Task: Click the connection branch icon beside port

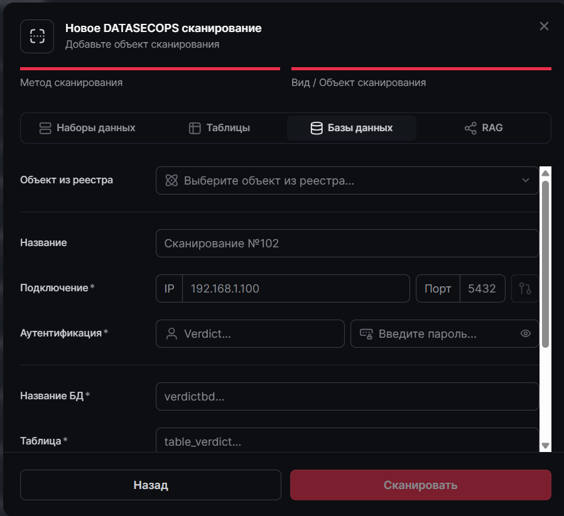Action: coord(525,288)
